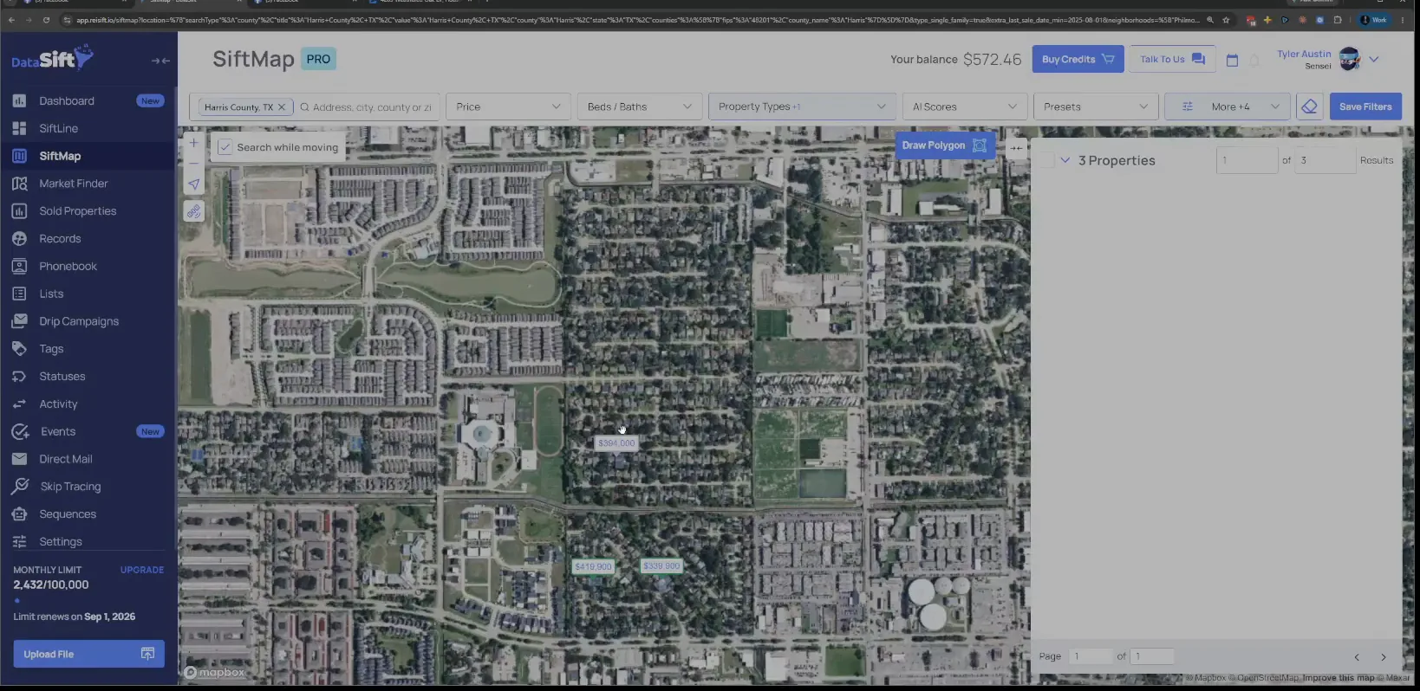This screenshot has width=1420, height=691.
Task: Open the Market Finder map icon
Action: [x=19, y=184]
